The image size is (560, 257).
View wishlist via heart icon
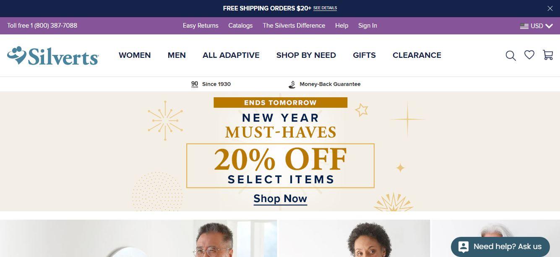[x=529, y=55]
